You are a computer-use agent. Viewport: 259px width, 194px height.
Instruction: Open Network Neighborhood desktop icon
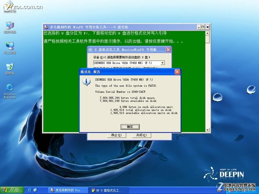point(10,48)
